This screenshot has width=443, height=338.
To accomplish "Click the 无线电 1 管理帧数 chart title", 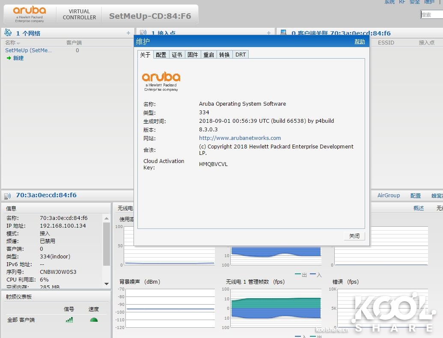I will coord(255,282).
